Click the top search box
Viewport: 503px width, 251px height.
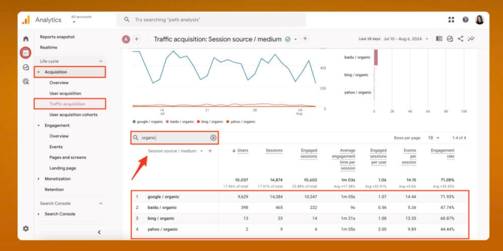(211, 20)
